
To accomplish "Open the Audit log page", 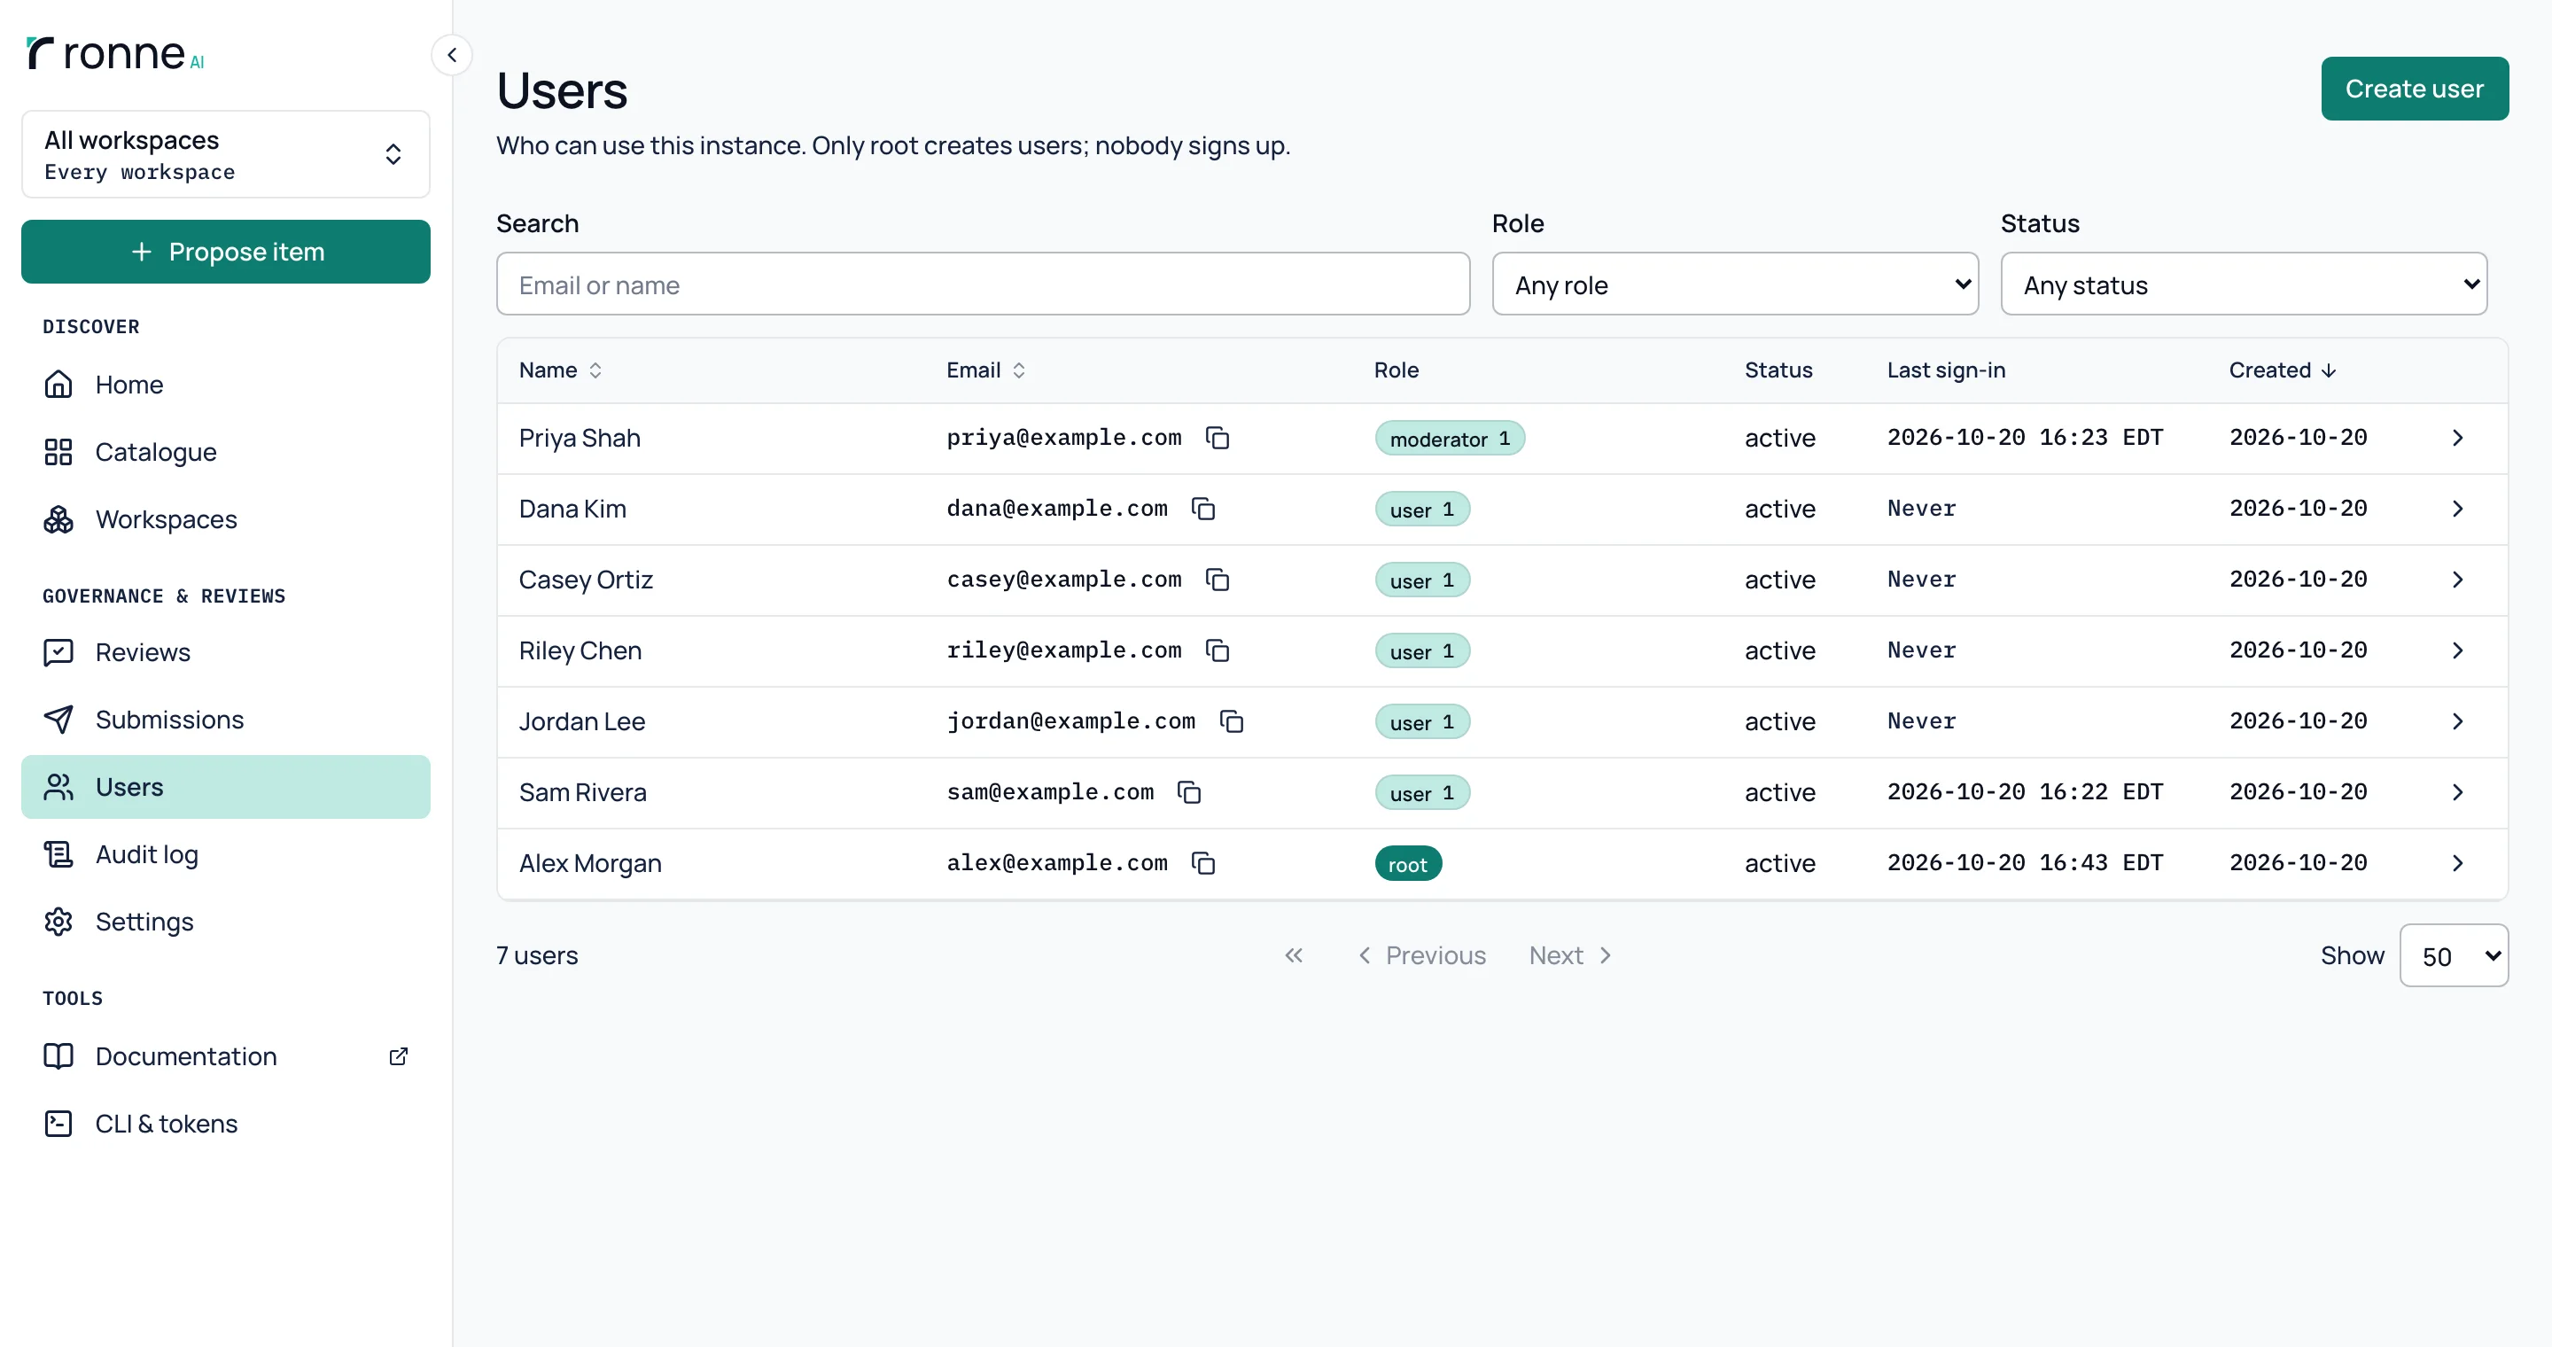I will tap(226, 855).
